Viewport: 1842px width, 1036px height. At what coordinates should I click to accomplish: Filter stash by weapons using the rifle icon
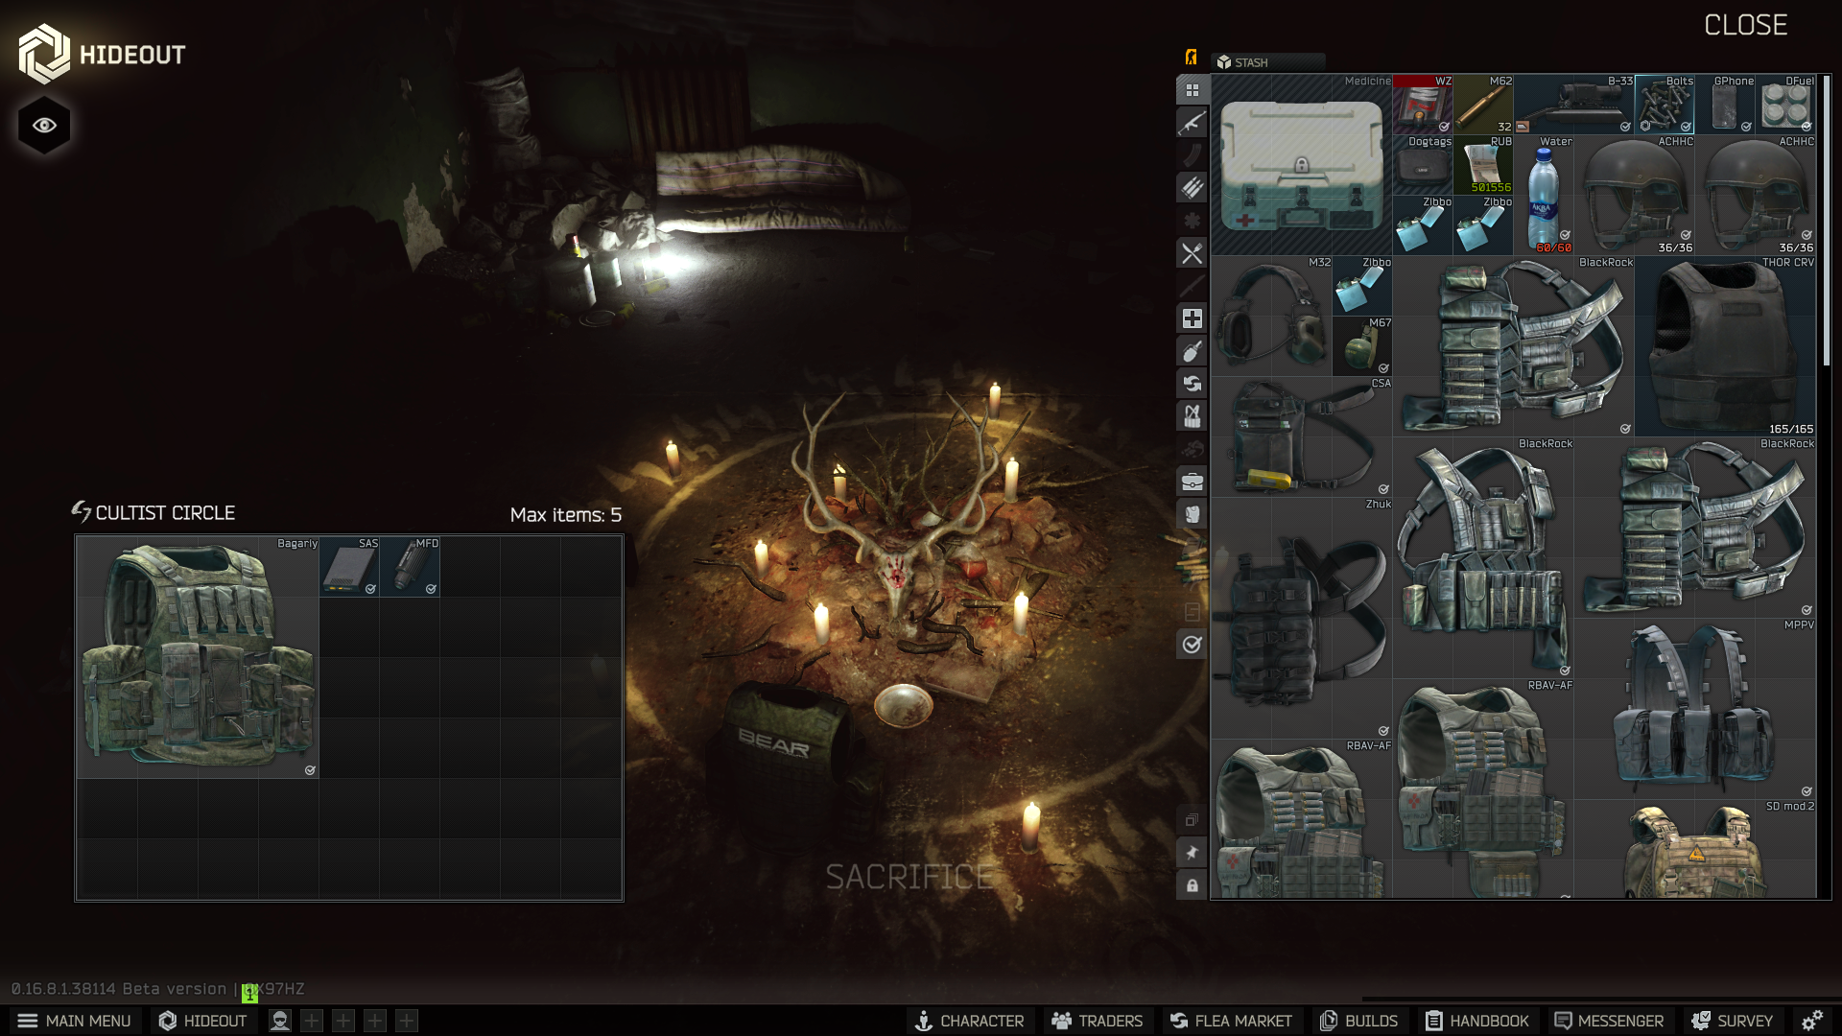coord(1192,123)
